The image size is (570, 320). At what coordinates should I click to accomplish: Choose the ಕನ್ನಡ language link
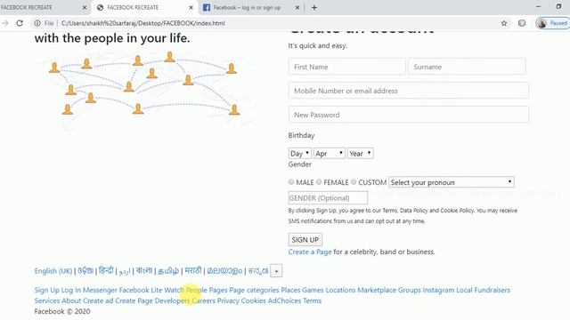[x=258, y=271]
